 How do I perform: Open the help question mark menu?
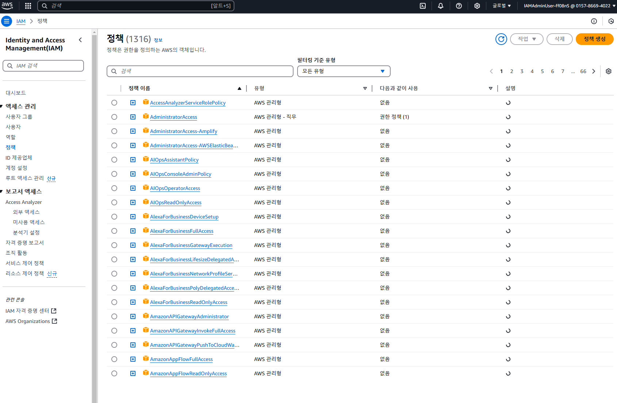[459, 6]
